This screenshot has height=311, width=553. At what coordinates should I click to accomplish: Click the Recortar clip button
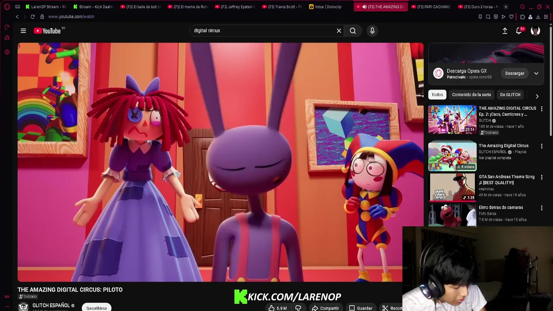pyautogui.click(x=391, y=308)
